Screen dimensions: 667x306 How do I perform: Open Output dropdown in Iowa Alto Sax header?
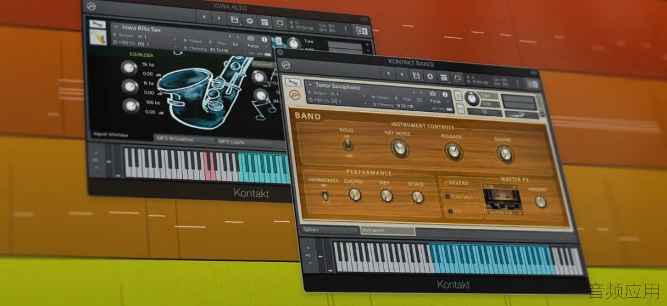point(145,36)
